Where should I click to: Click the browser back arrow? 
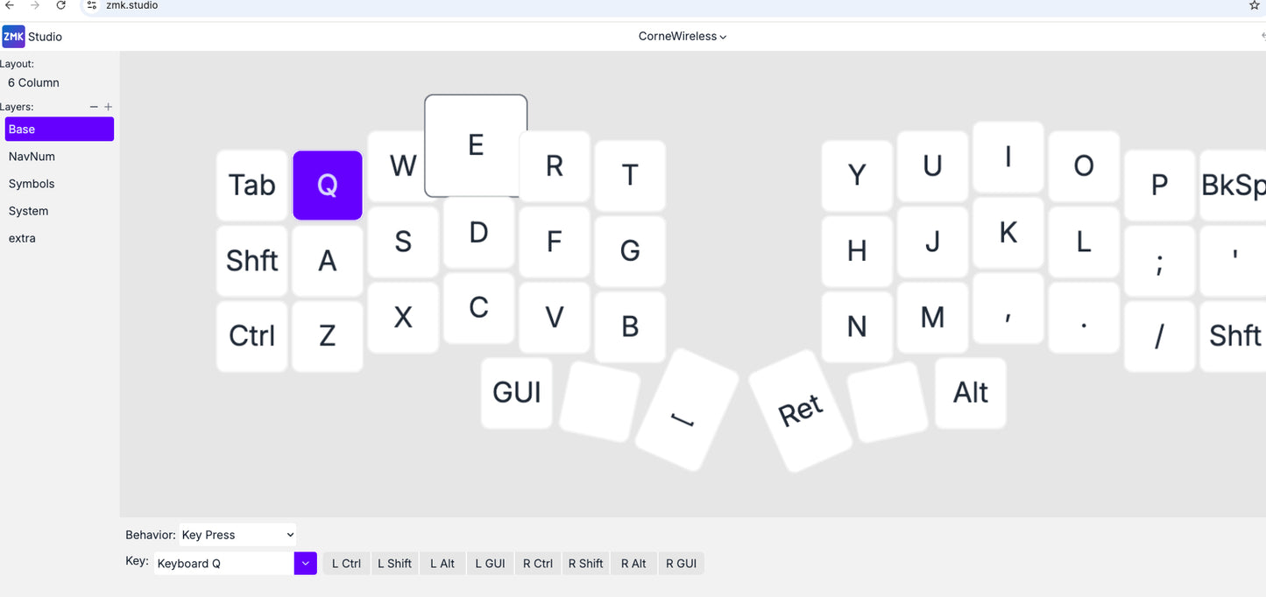9,4
